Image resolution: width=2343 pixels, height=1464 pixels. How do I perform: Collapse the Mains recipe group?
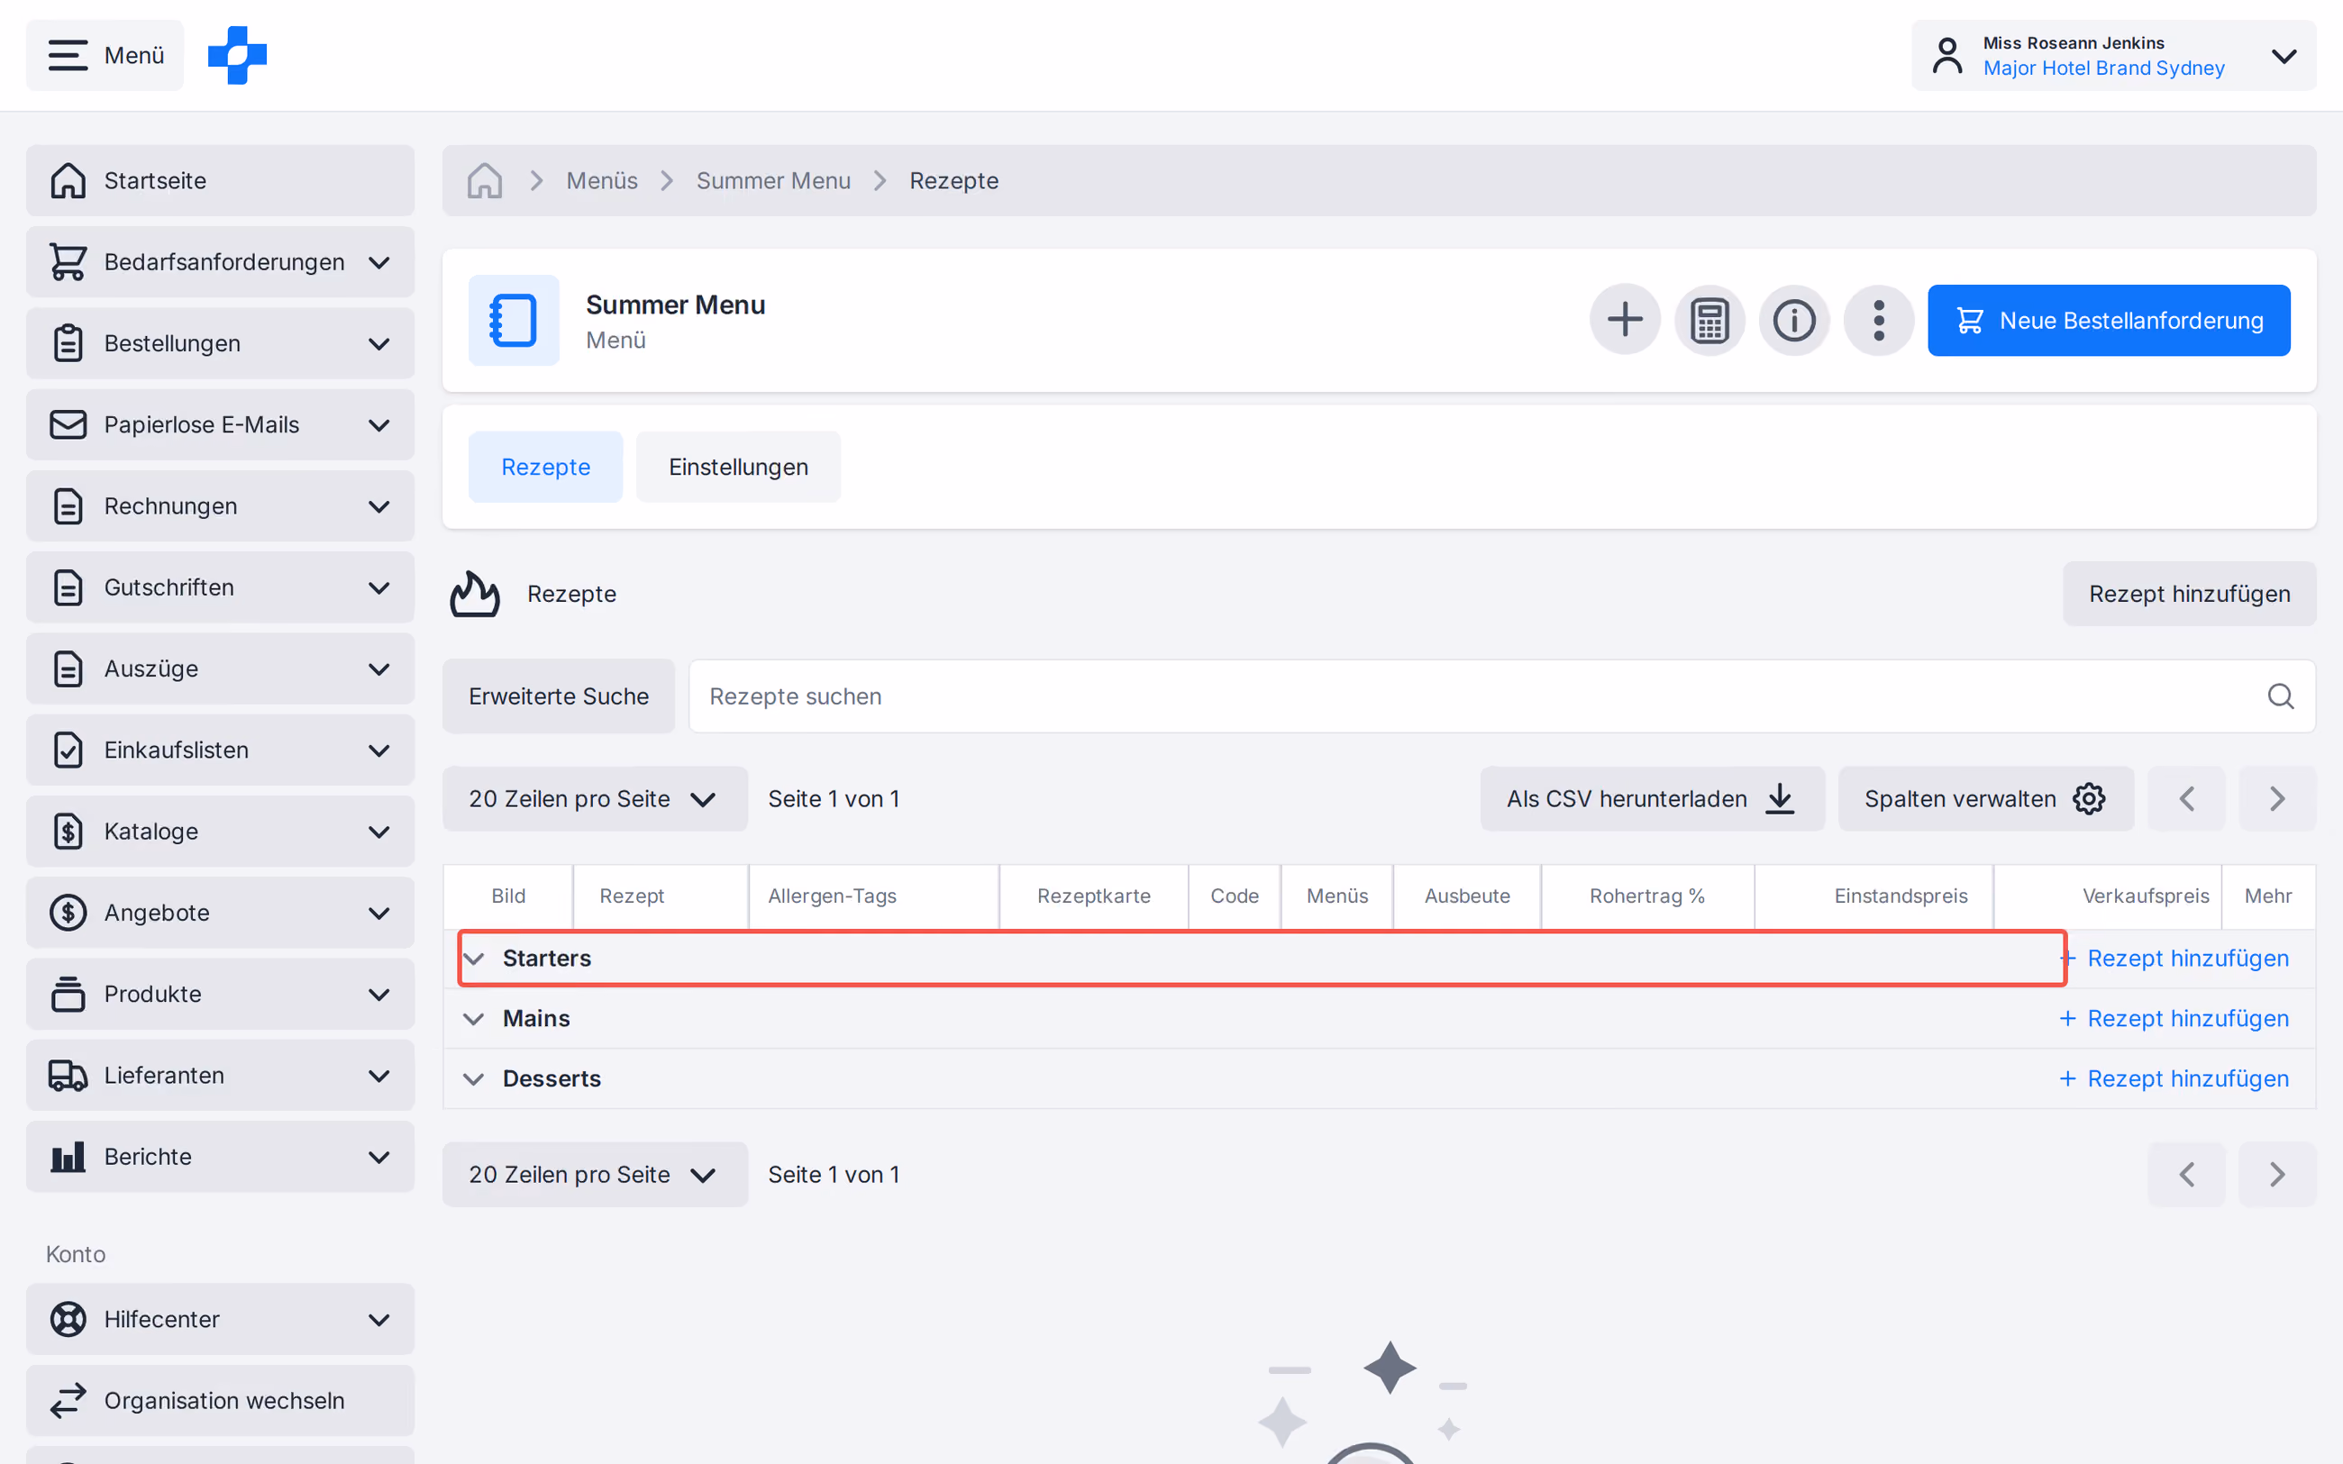(473, 1019)
